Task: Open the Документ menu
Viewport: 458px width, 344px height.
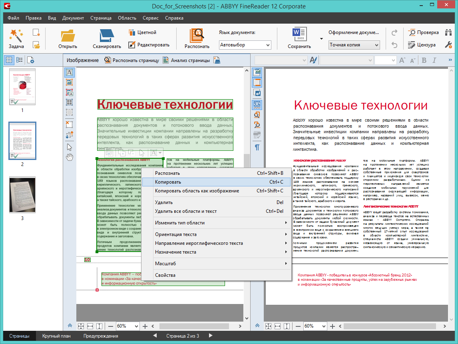Action: pyautogui.click(x=73, y=18)
